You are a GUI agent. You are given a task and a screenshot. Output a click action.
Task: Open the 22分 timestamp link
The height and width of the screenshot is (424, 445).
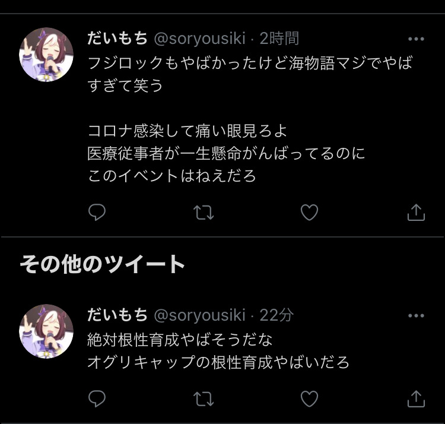point(276,315)
